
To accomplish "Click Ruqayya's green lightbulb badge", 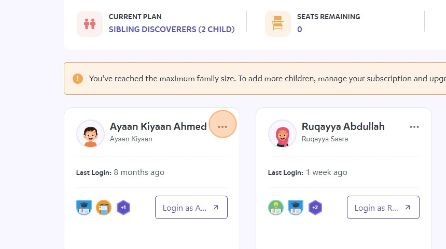I will (276, 208).
